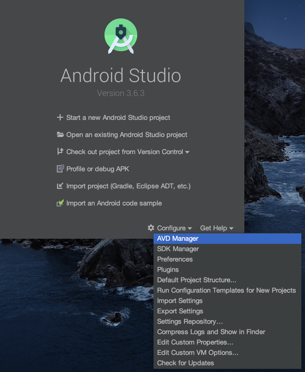The width and height of the screenshot is (305, 372).
Task: Click the open folder icon
Action: coord(60,135)
